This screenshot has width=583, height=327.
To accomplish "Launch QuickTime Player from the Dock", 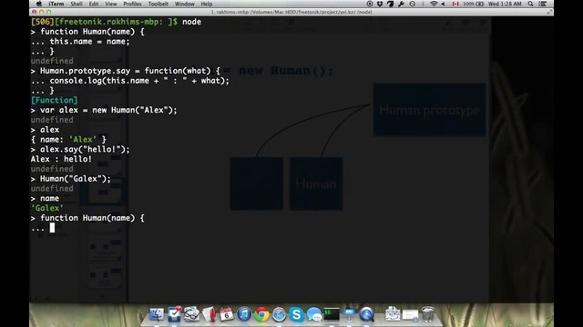I will (366, 314).
